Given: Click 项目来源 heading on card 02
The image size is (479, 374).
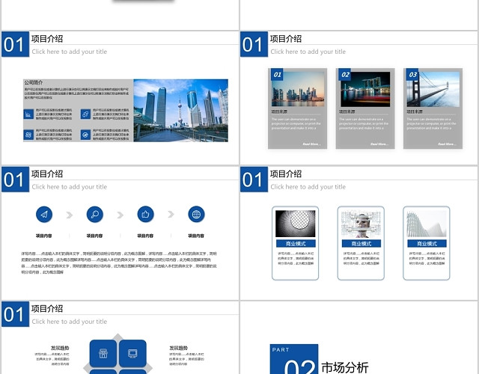Looking at the screenshot, I should pos(347,111).
